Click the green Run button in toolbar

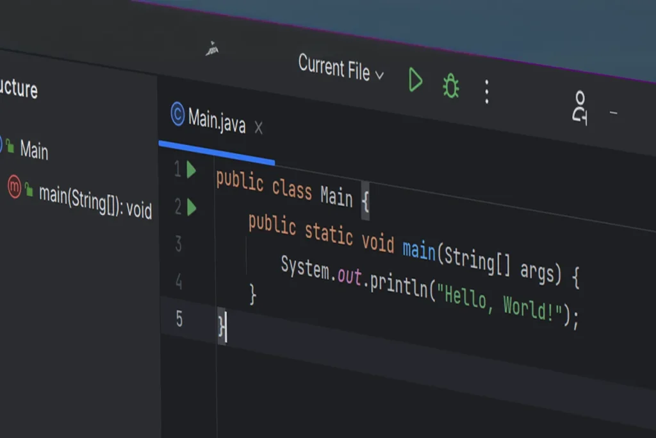(416, 81)
